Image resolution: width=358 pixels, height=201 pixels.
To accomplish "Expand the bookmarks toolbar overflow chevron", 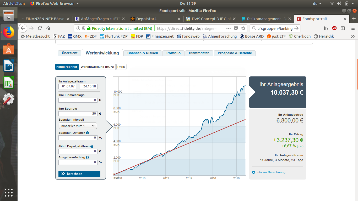I will pyautogui.click(x=353, y=36).
